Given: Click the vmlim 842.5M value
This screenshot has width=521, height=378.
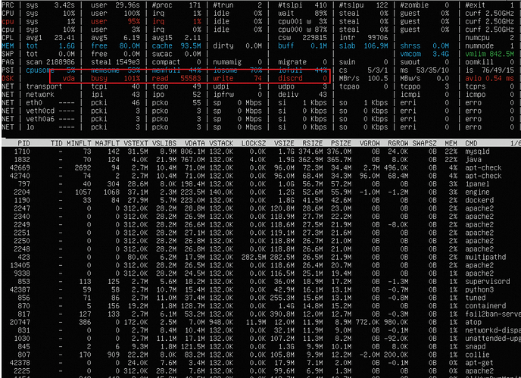Looking at the screenshot, I should point(489,54).
